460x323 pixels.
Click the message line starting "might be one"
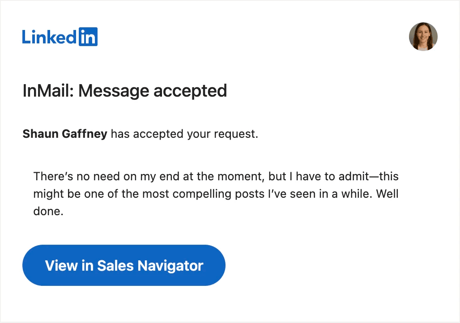[x=216, y=194]
